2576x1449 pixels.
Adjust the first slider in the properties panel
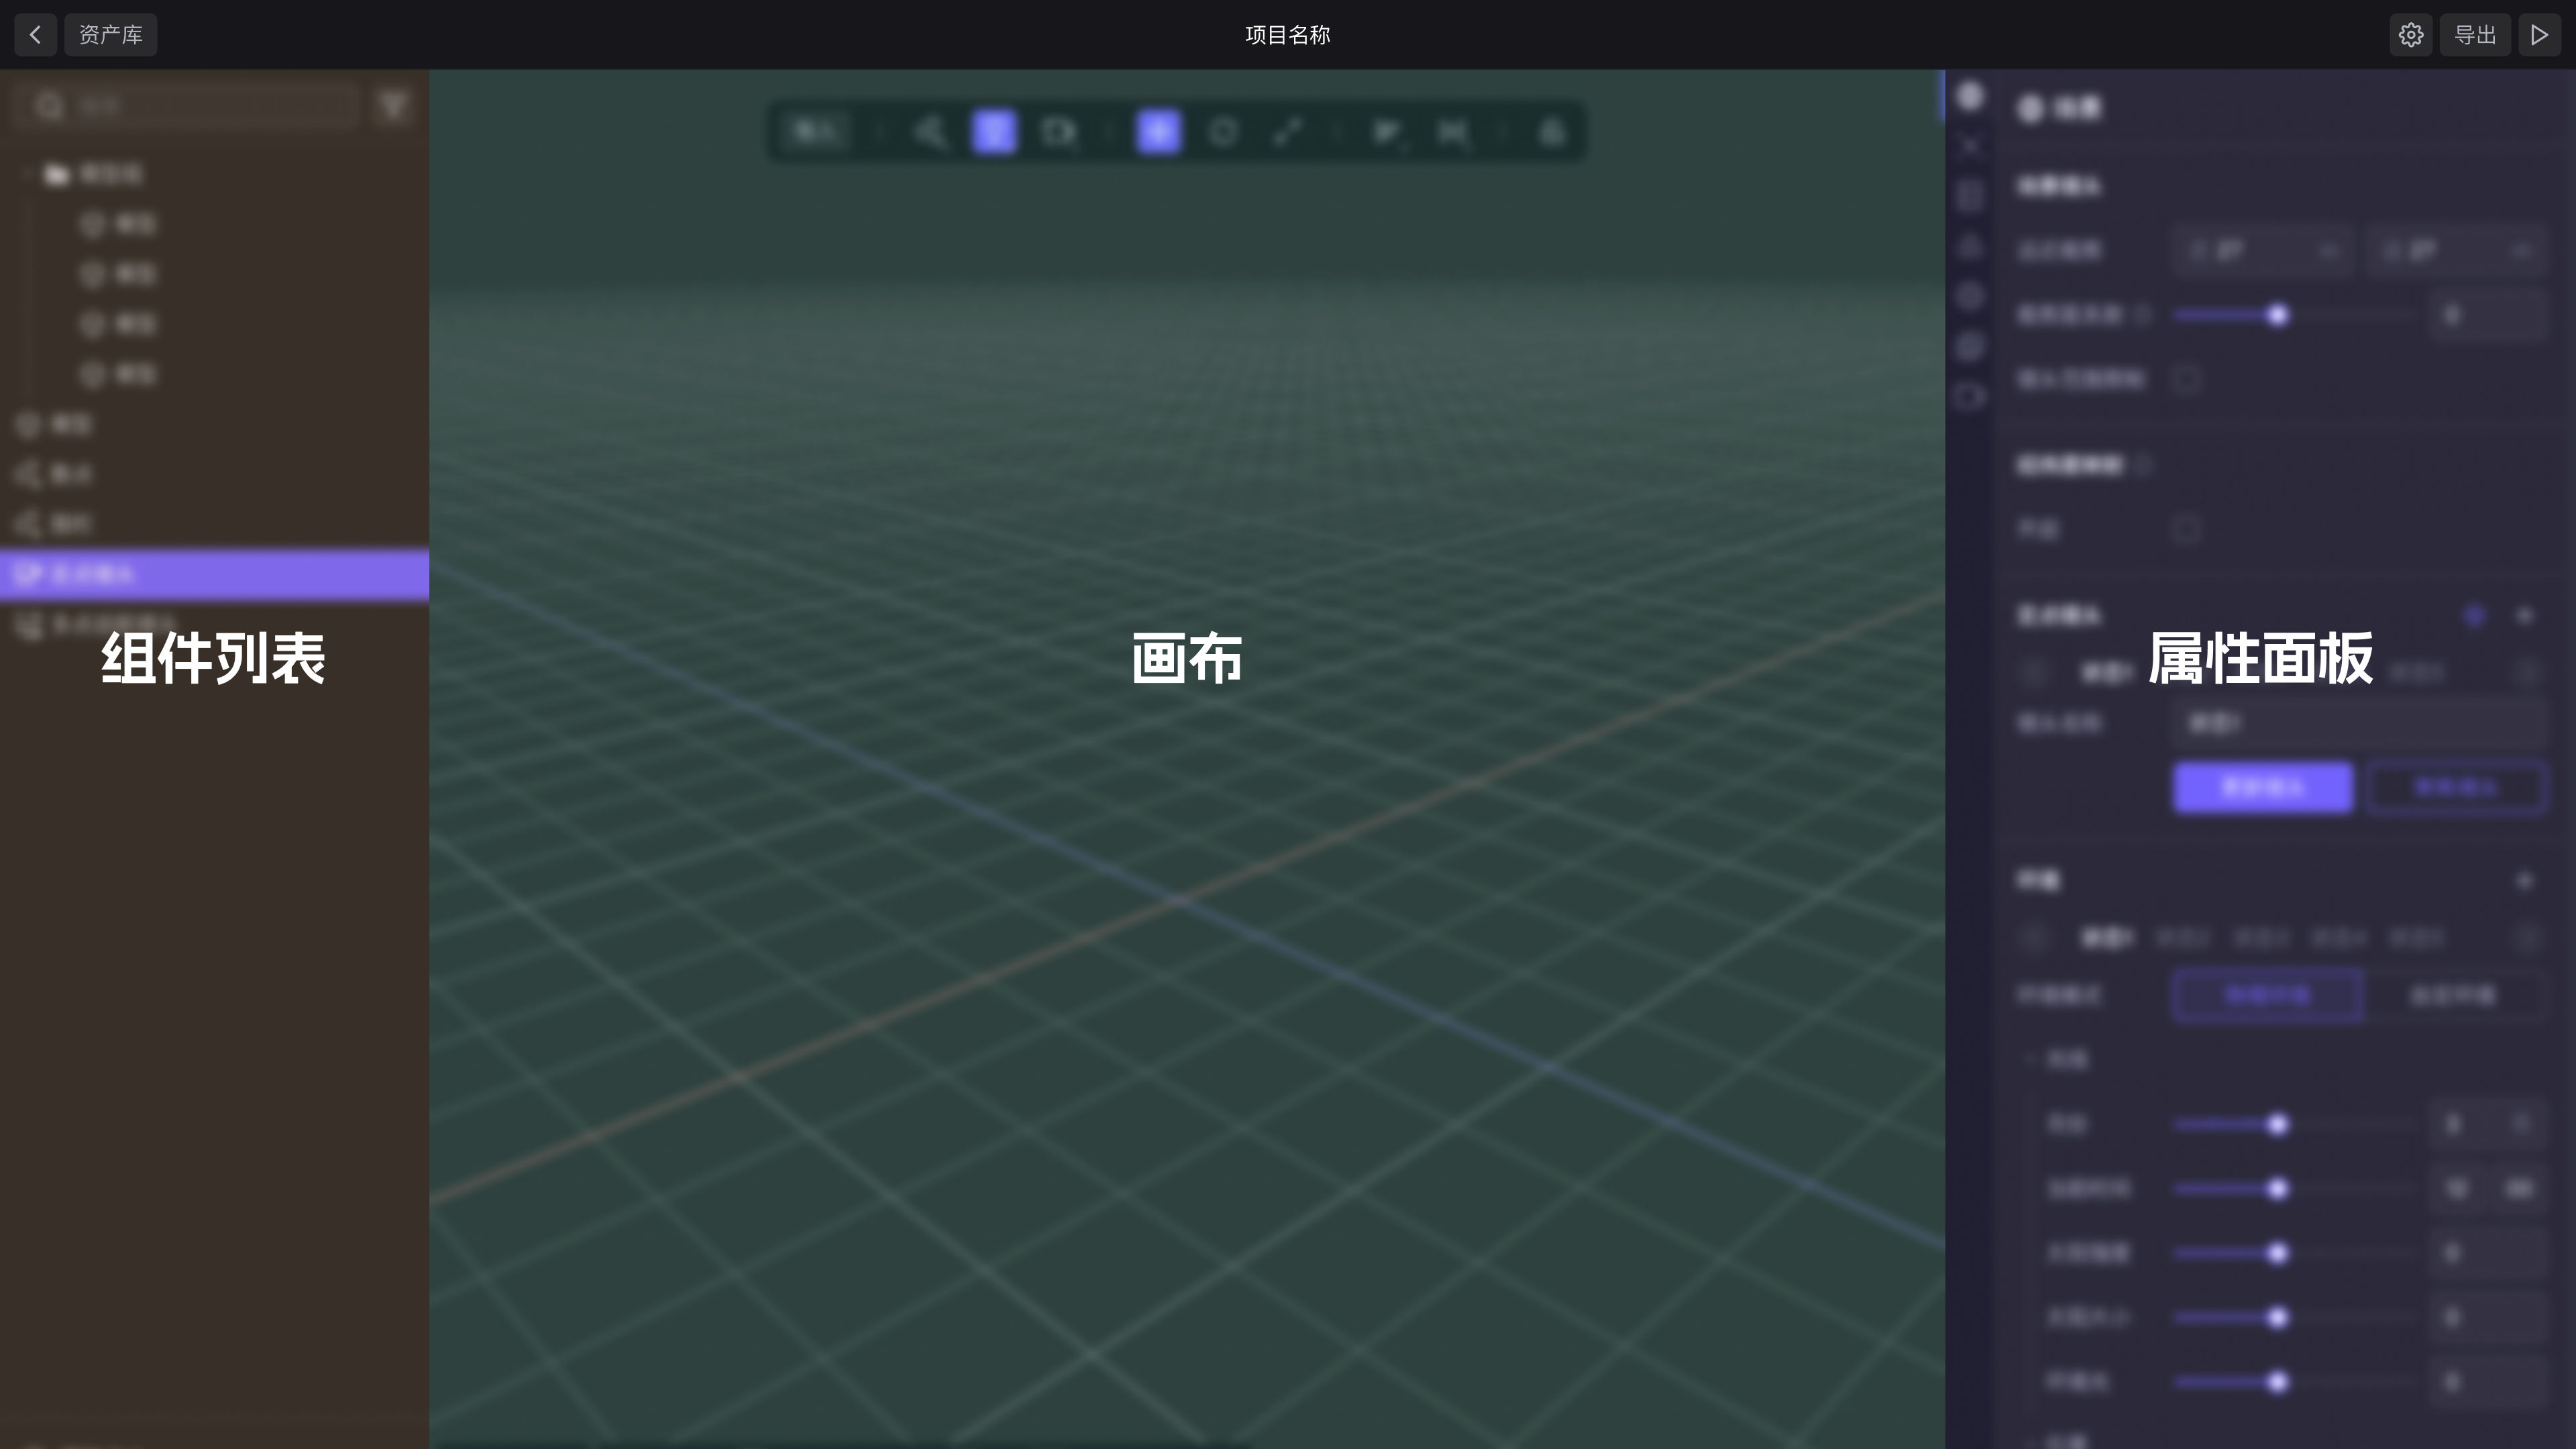2277,315
